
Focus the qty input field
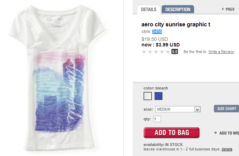pos(157,119)
